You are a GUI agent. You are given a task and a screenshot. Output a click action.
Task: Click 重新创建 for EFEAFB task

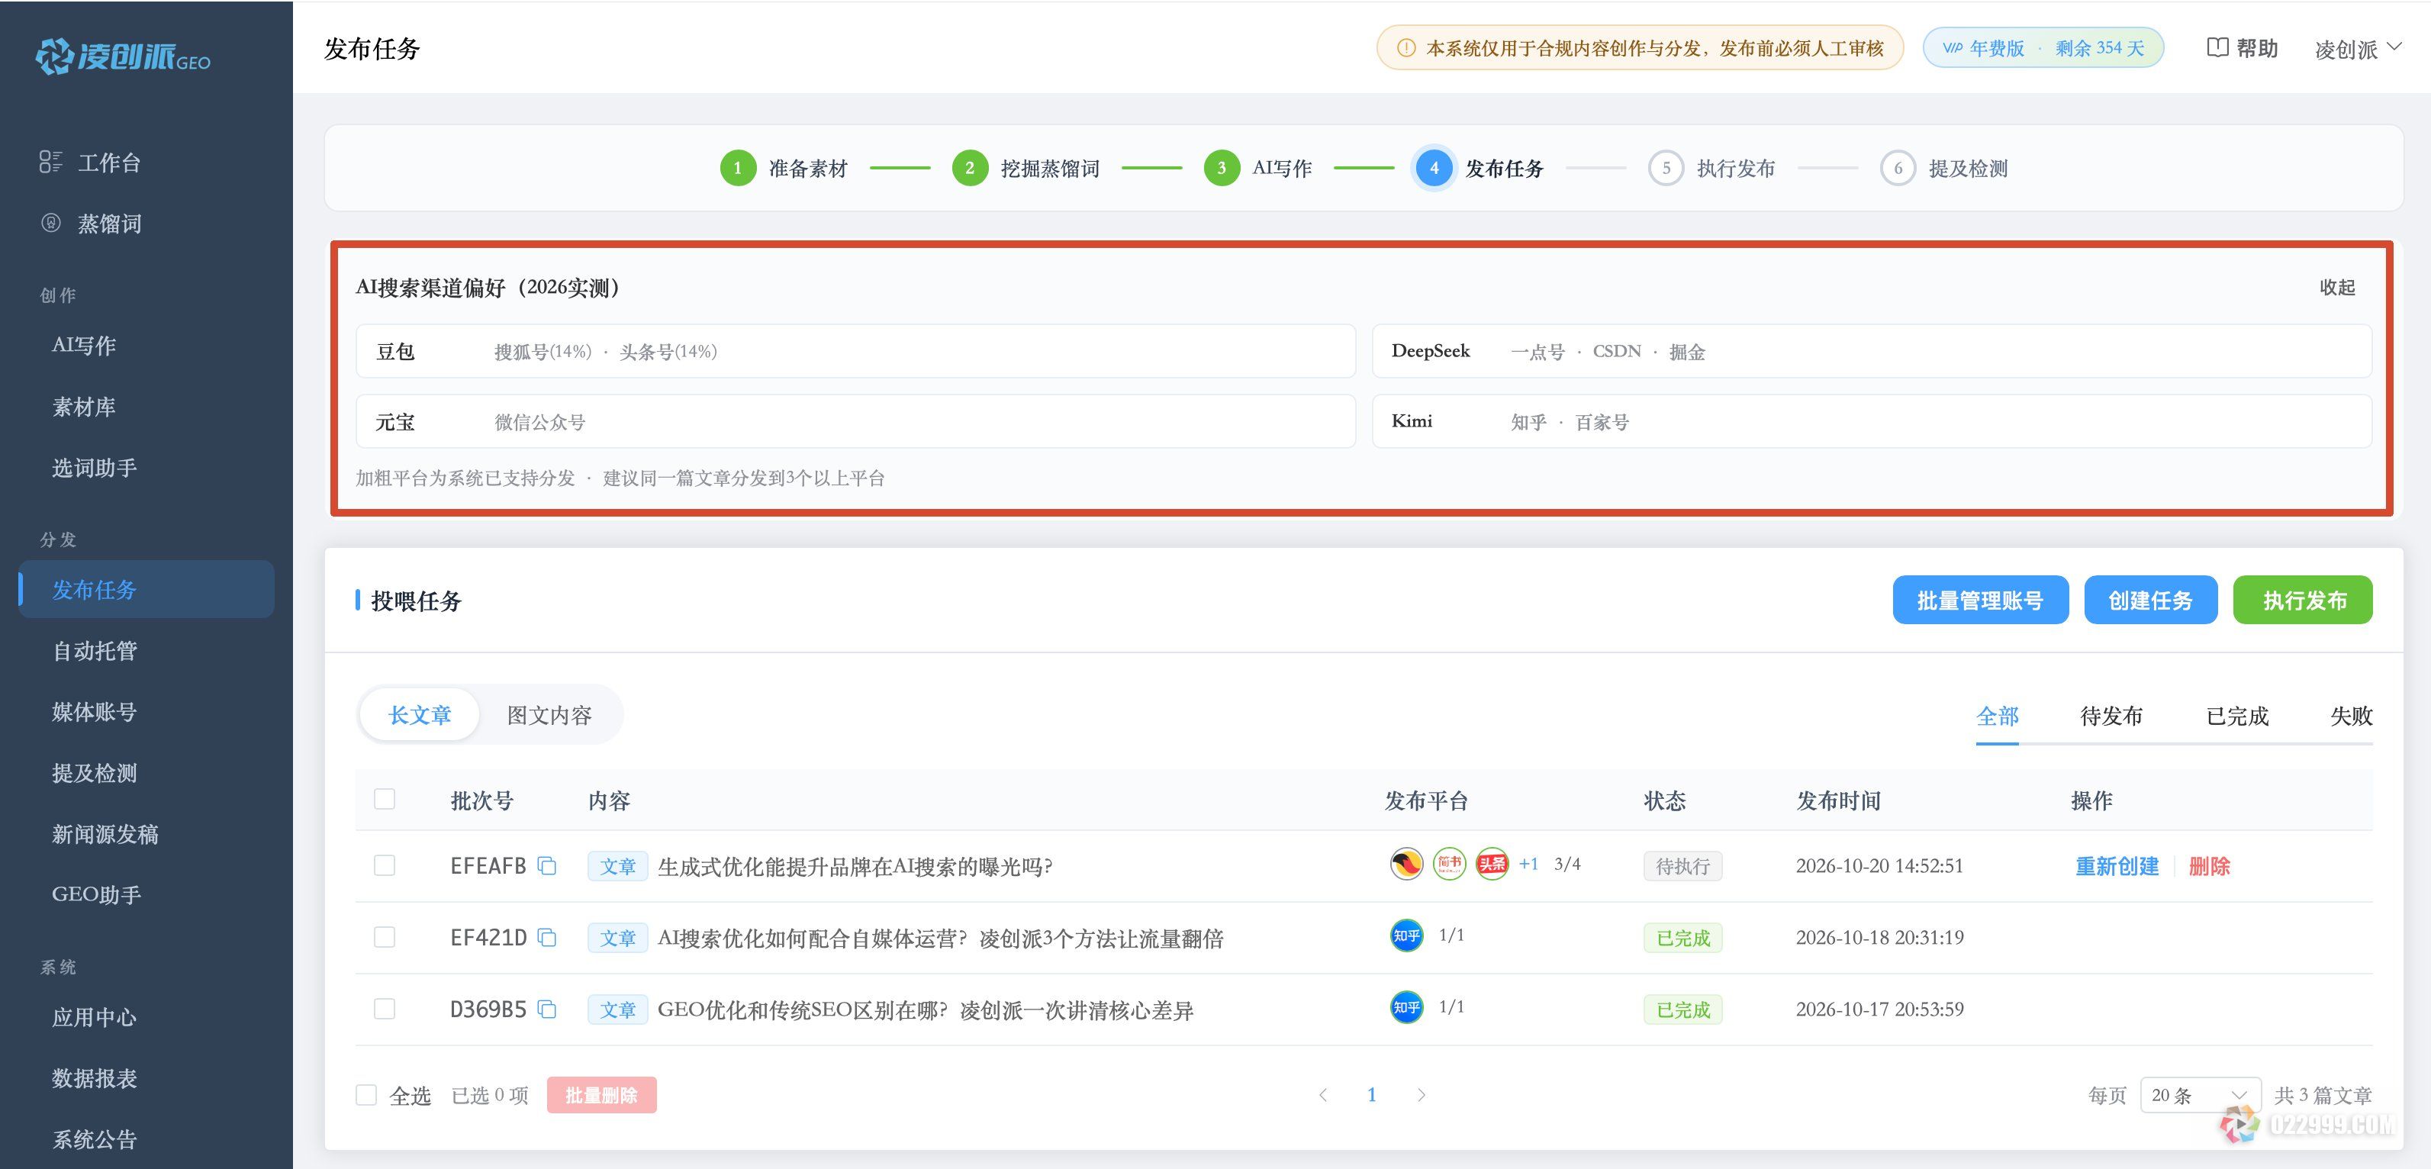coord(2117,866)
